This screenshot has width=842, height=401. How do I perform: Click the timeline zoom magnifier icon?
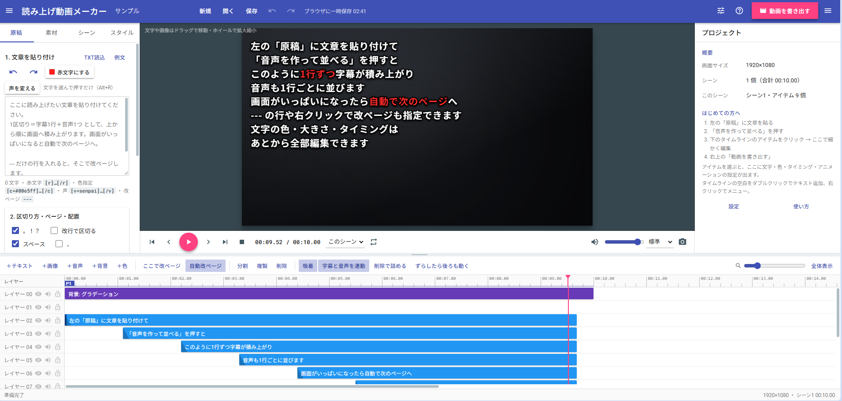click(738, 266)
